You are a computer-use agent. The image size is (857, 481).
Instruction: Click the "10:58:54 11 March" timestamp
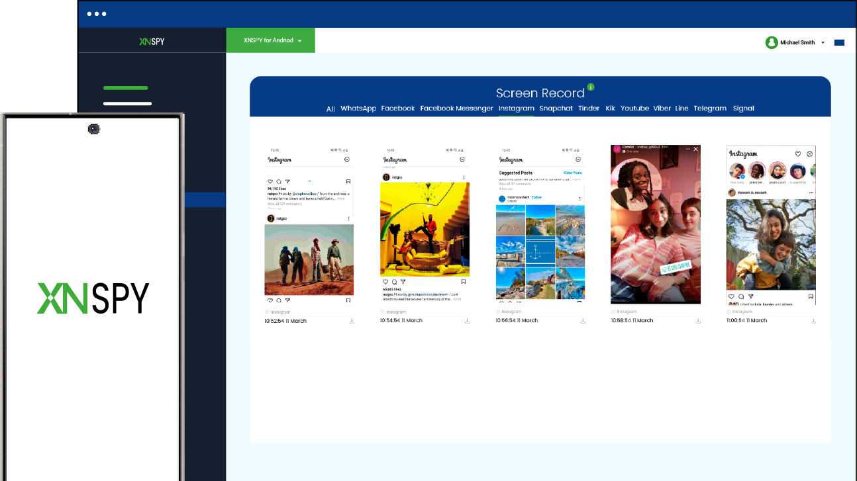pos(632,320)
